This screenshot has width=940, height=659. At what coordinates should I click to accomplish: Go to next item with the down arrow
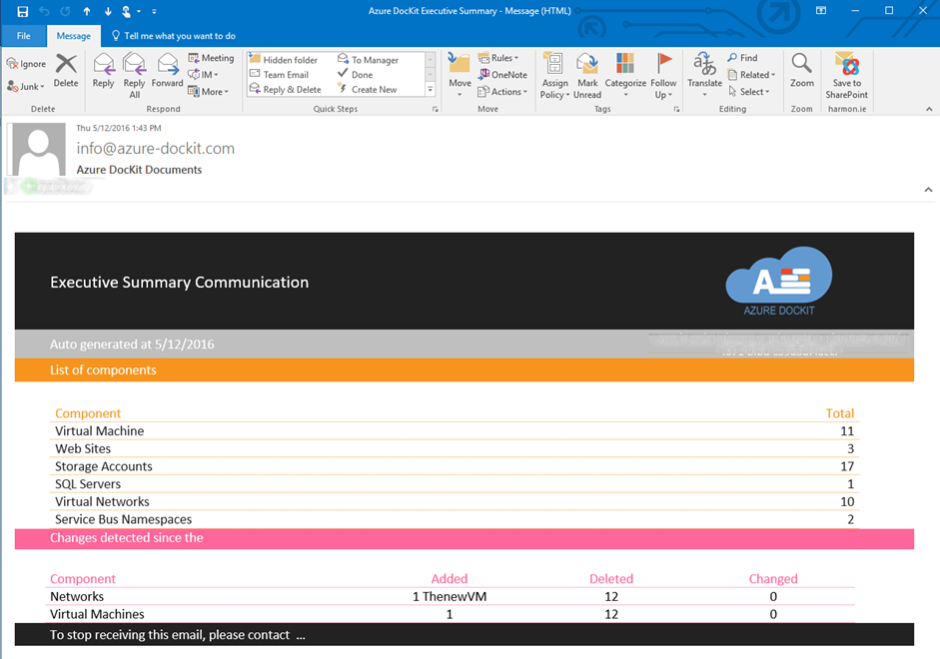tap(108, 11)
